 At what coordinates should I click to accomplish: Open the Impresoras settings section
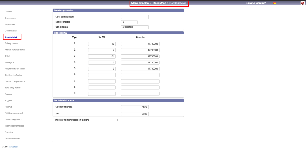[x=10, y=24]
